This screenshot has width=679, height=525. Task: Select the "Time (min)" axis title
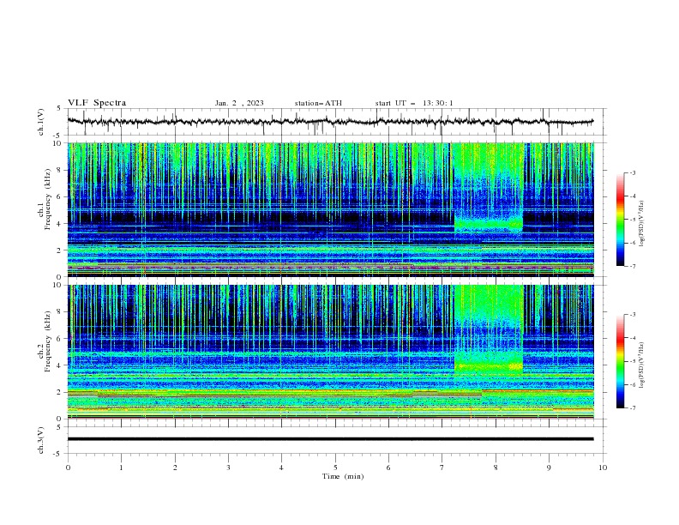click(343, 476)
